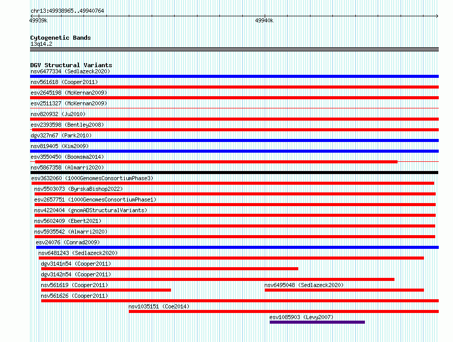Open nsv6495048 (Sedlazeck2020) label
The image size is (453, 342).
(304, 285)
